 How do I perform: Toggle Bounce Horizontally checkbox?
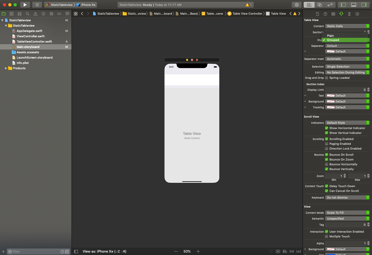tap(327, 164)
